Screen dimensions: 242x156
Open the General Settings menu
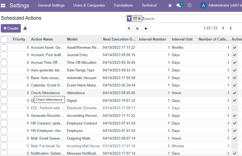click(x=51, y=6)
